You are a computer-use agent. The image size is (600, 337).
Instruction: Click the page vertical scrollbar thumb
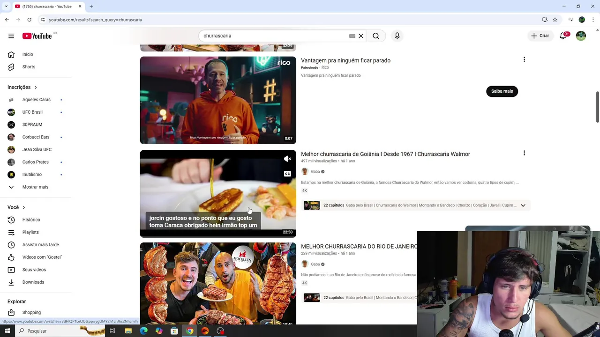[597, 107]
